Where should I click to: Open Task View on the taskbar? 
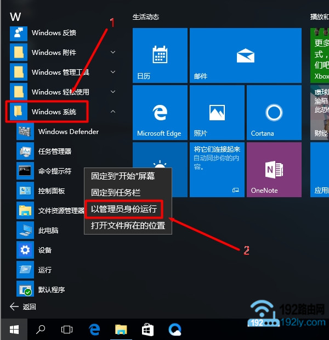click(x=67, y=330)
